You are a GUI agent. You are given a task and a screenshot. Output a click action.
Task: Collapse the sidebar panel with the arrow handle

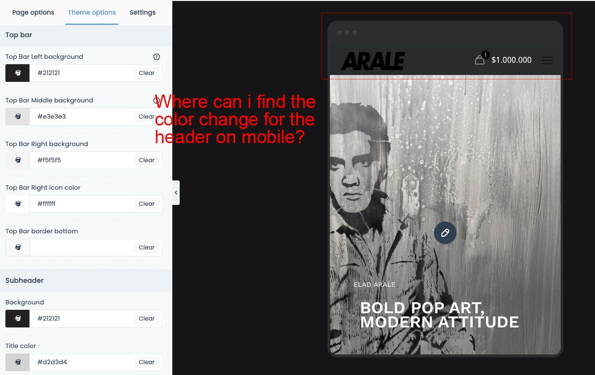click(x=176, y=193)
